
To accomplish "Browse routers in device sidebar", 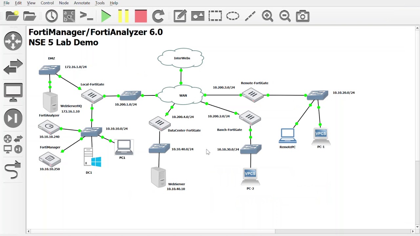I will [x=13, y=41].
